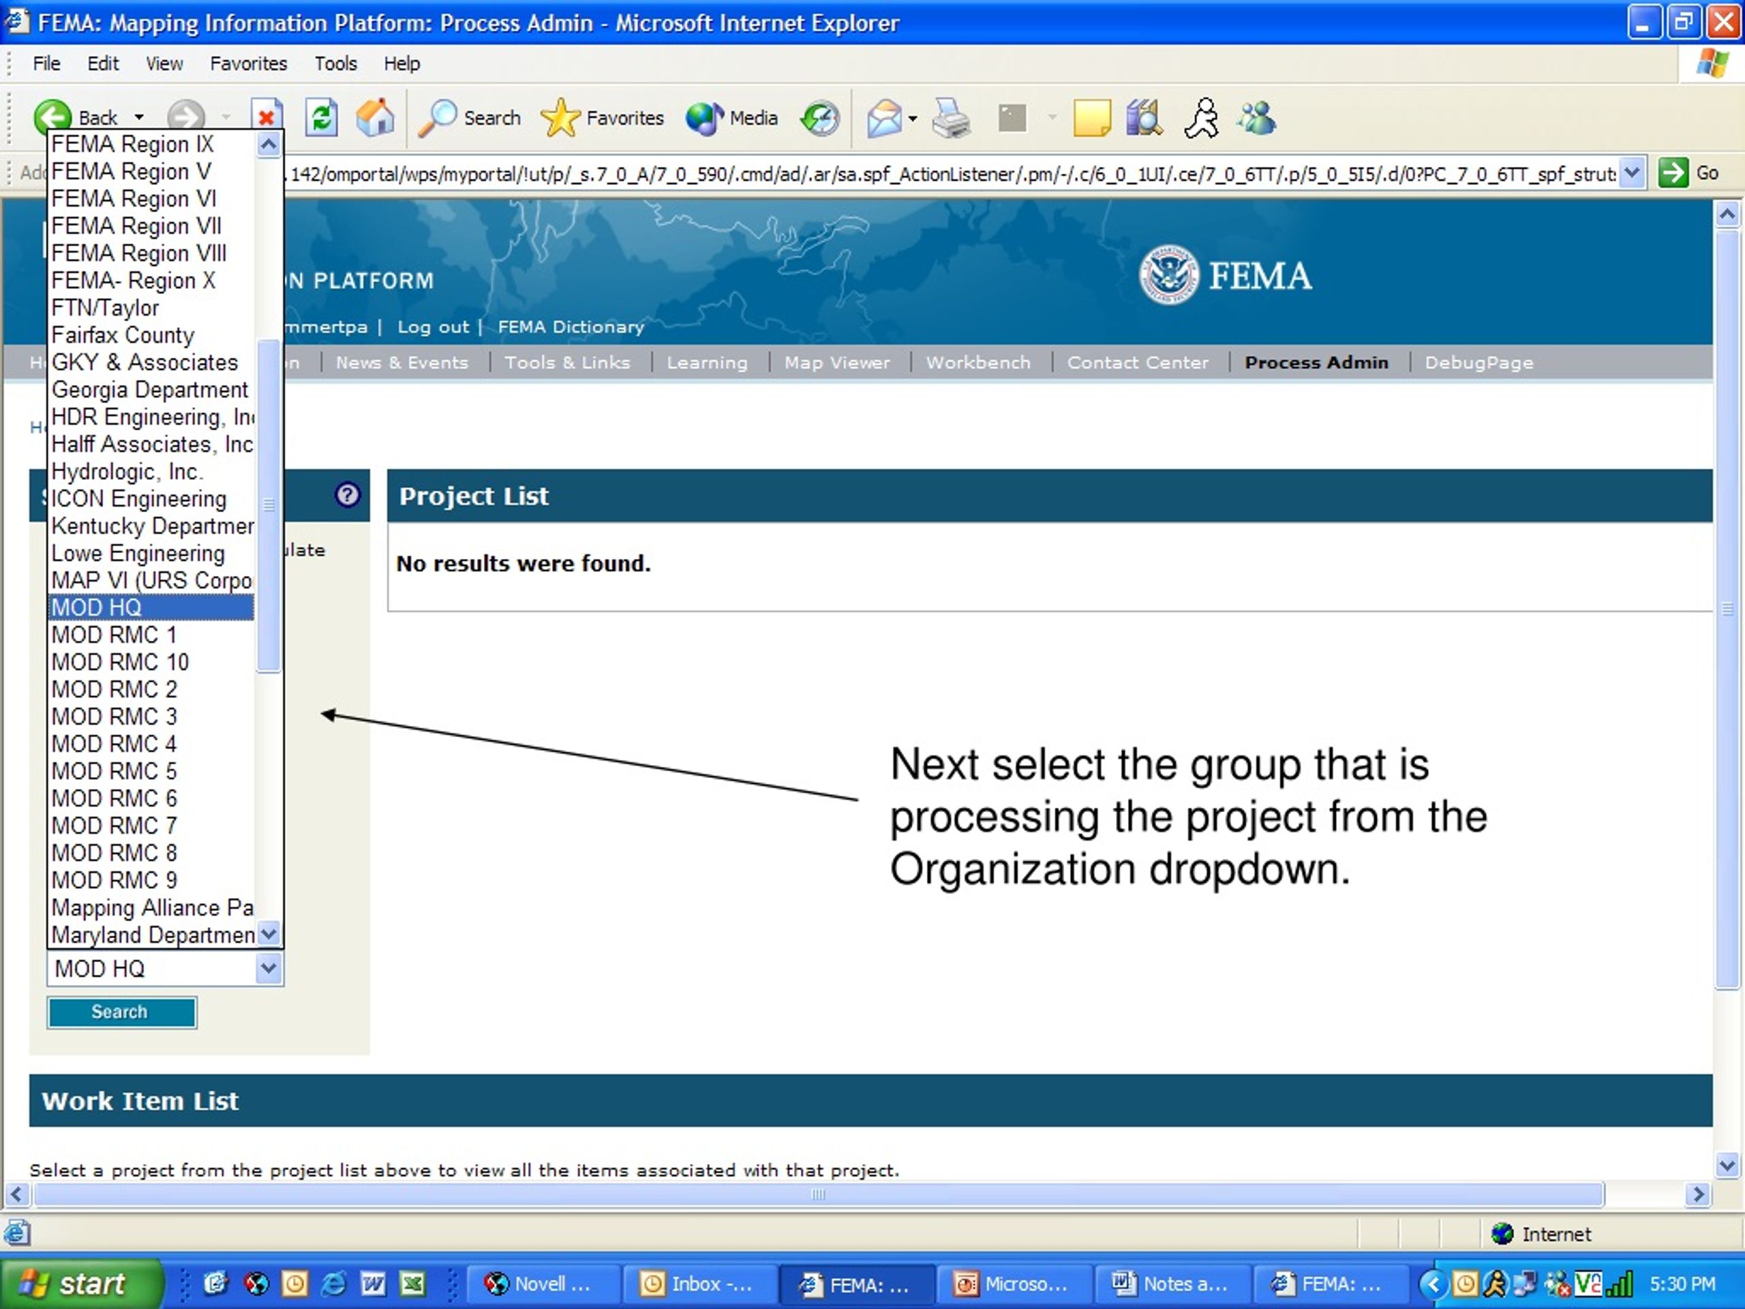Image resolution: width=1745 pixels, height=1309 pixels.
Task: Click the AIM running man icon
Action: 1202,119
